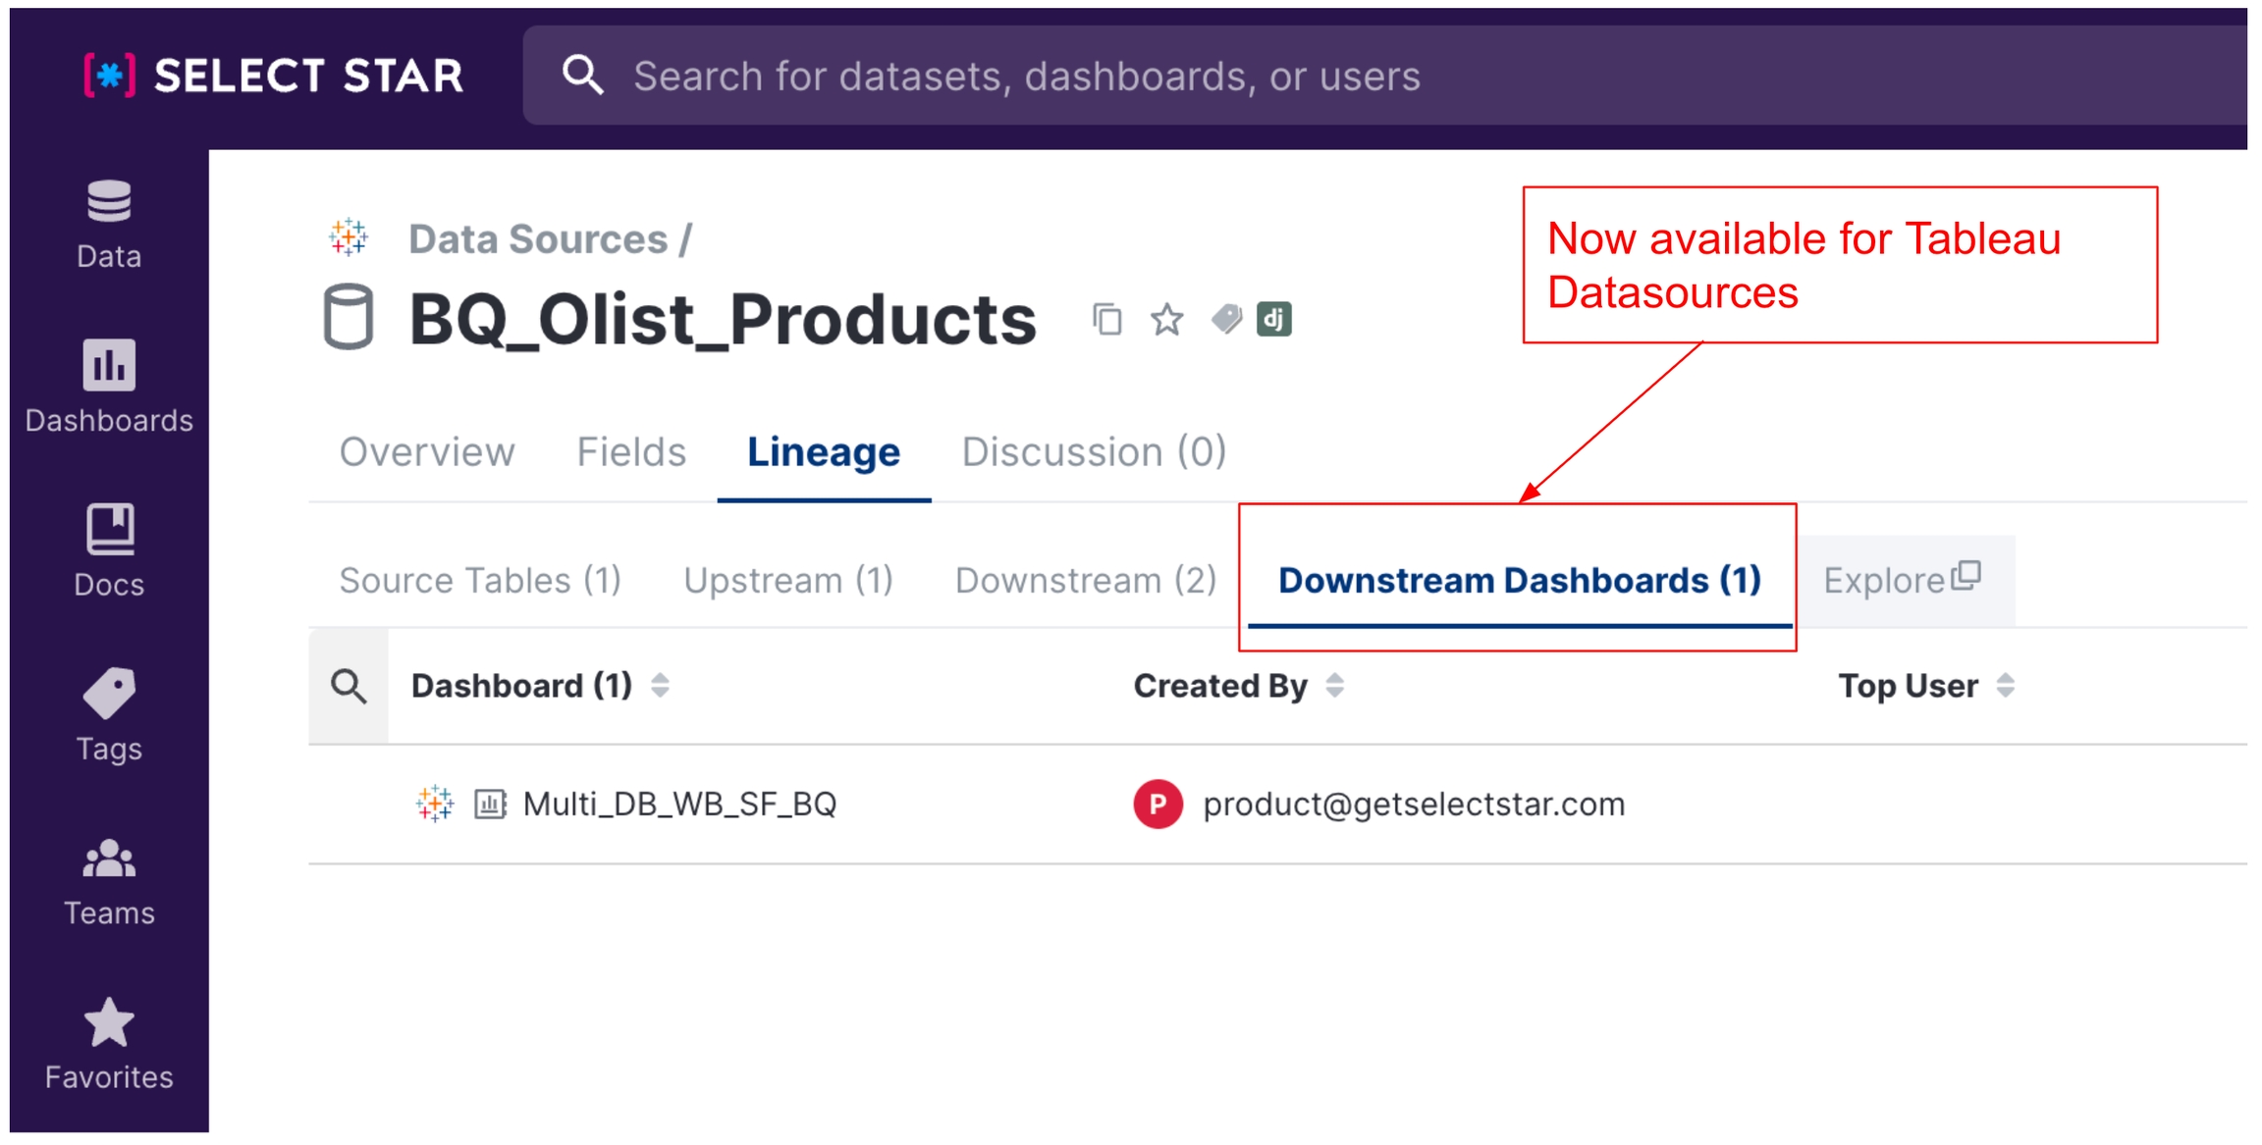The height and width of the screenshot is (1145, 2262).
Task: Open the Multi_DB_WB_SF_BQ dashboard
Action: click(x=679, y=805)
